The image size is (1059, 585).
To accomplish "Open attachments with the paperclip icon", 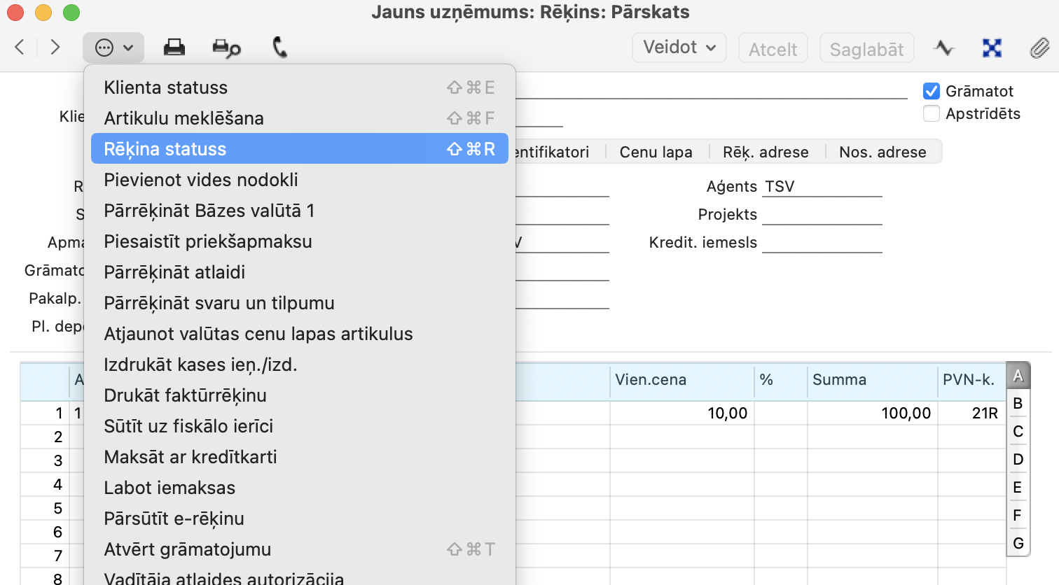I will (x=1039, y=48).
